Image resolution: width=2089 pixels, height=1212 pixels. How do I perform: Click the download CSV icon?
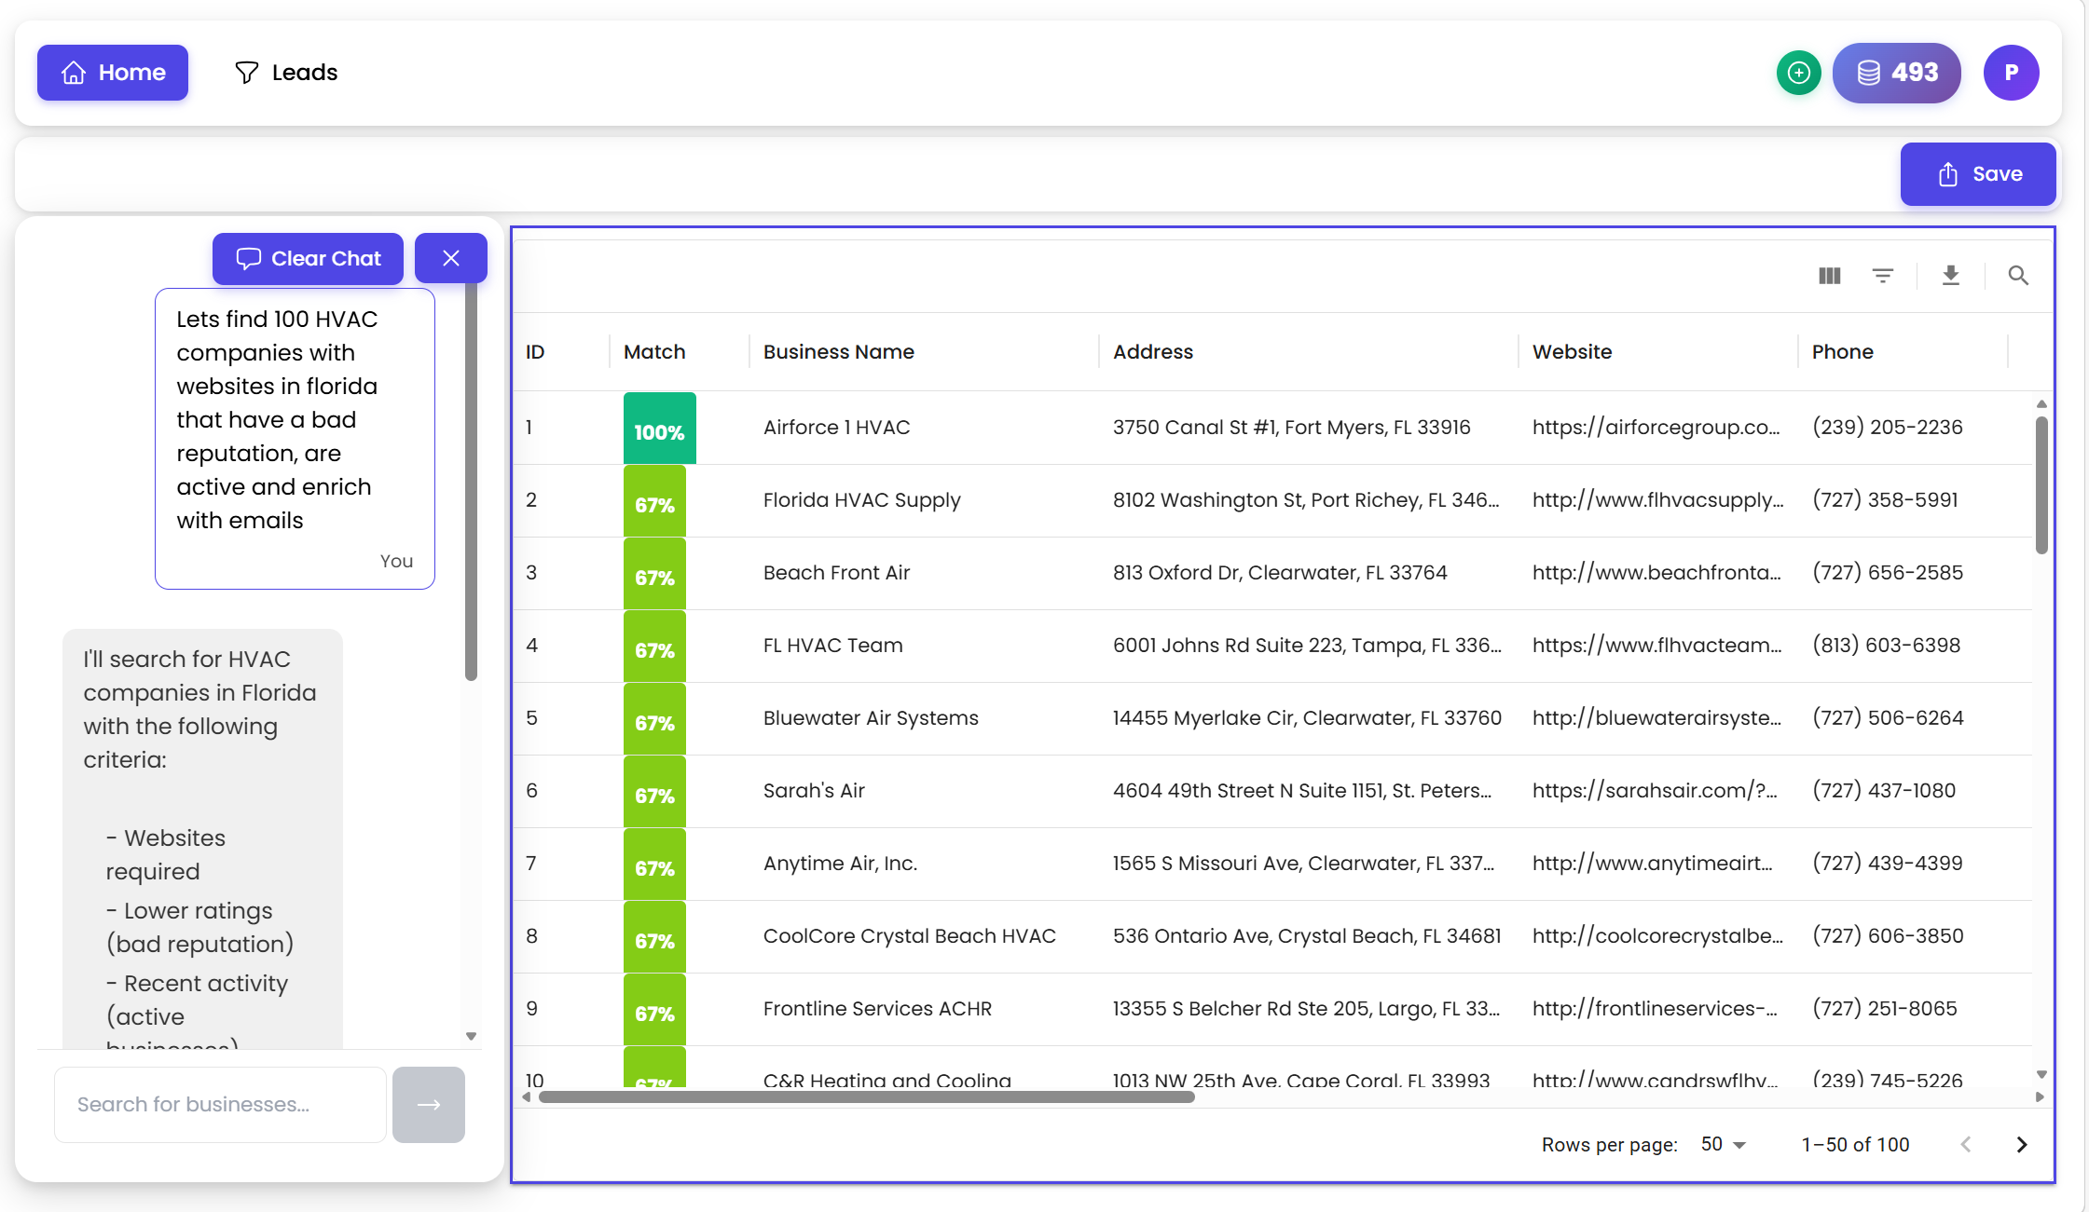(1950, 276)
